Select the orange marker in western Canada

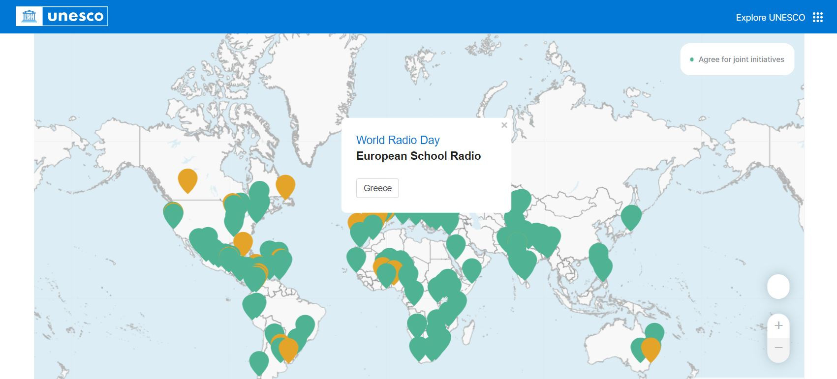[187, 178]
